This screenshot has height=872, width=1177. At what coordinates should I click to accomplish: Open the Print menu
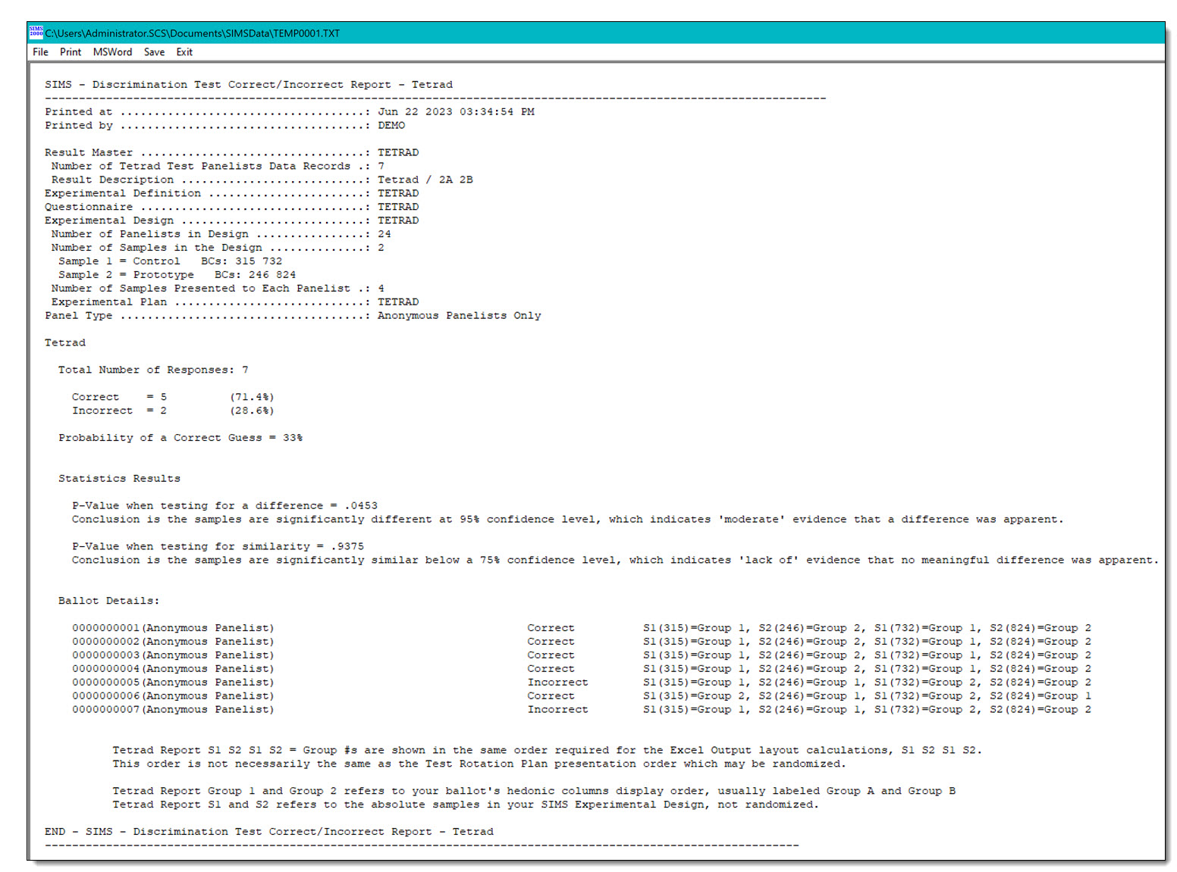70,52
